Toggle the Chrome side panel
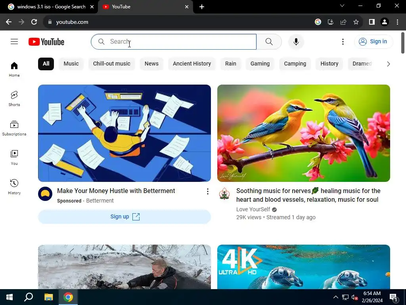 [372, 22]
